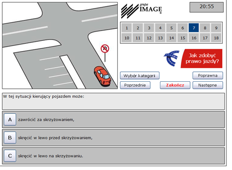Click the grupa IMAGE logo
This screenshot has height=170, width=232.
(x=142, y=11)
